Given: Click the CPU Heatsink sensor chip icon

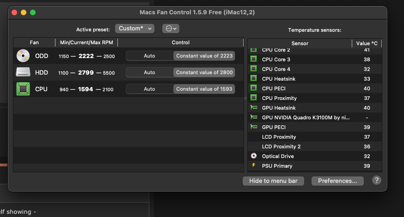Looking at the screenshot, I should coord(253,78).
